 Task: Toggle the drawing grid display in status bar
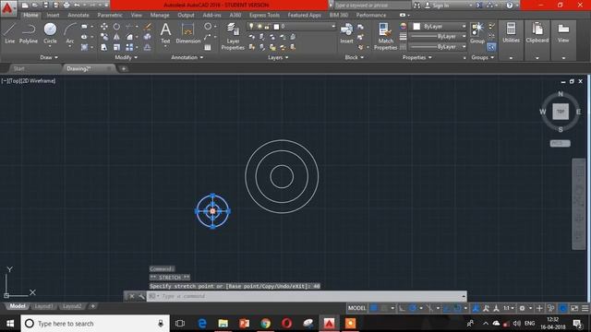pos(374,308)
